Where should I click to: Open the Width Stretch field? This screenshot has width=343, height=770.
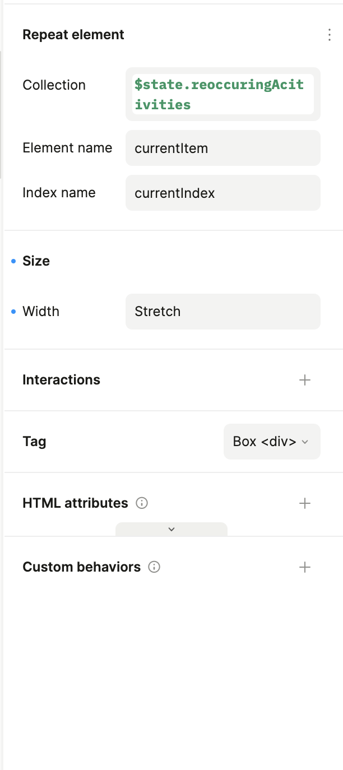[x=223, y=312]
